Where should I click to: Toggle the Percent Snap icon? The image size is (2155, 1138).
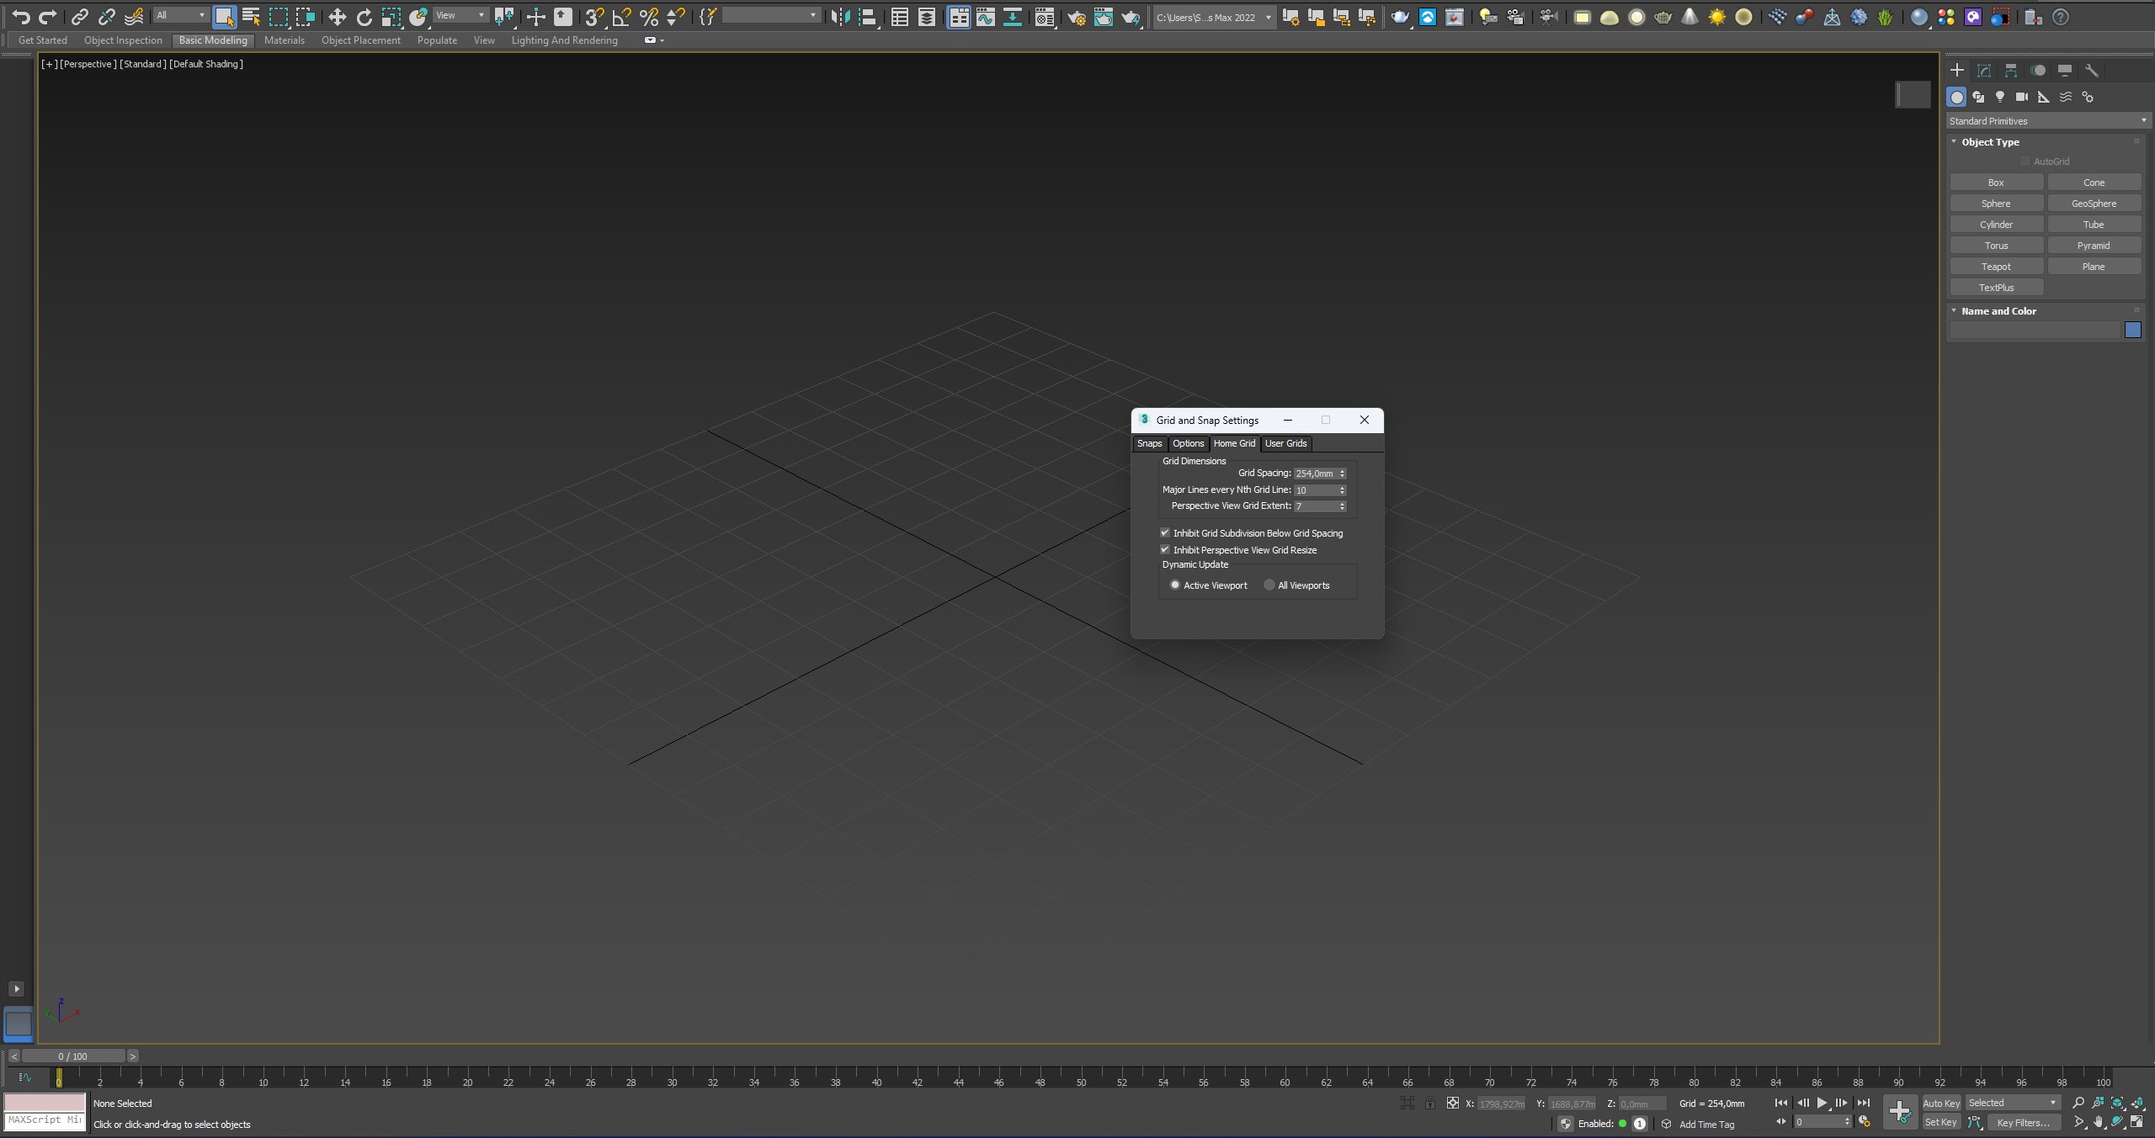tap(648, 17)
